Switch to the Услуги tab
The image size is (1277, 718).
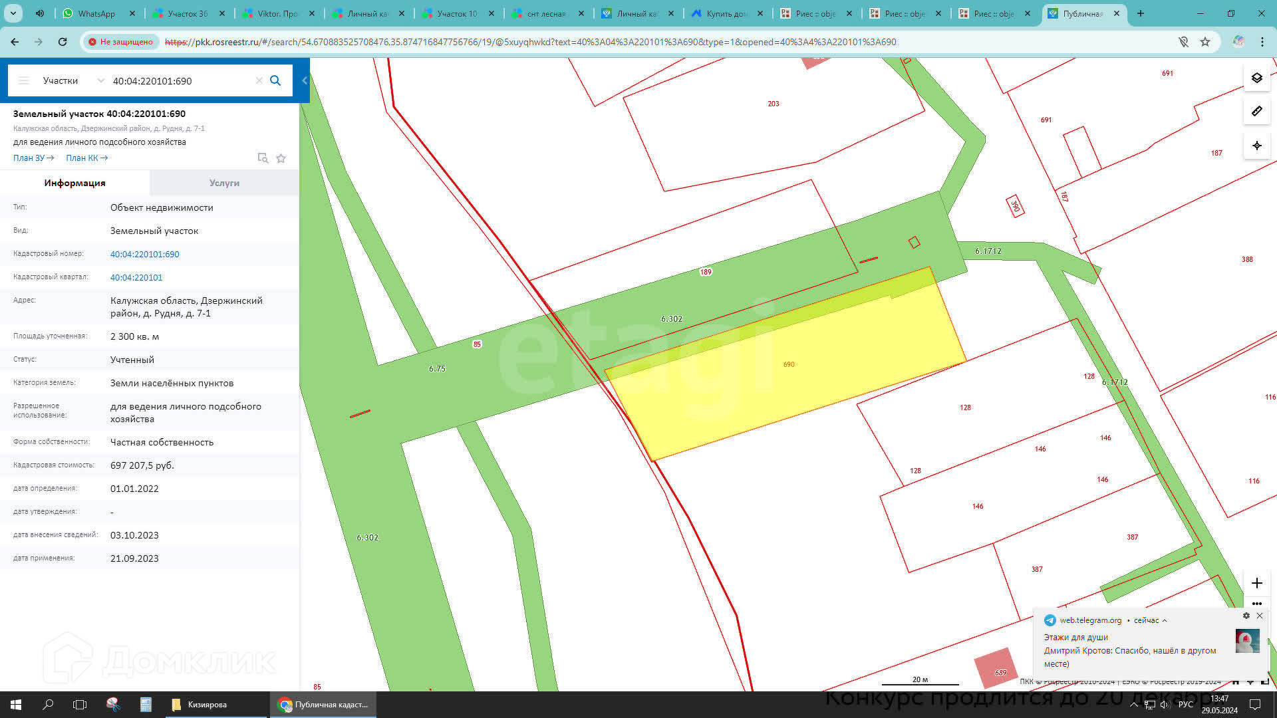[x=224, y=183]
